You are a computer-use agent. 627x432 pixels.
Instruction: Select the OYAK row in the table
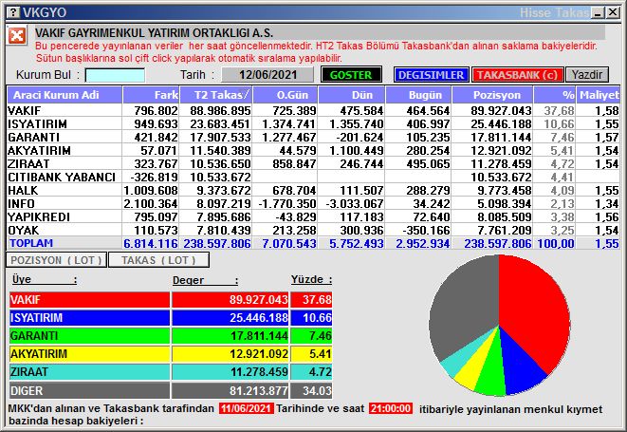(x=313, y=230)
